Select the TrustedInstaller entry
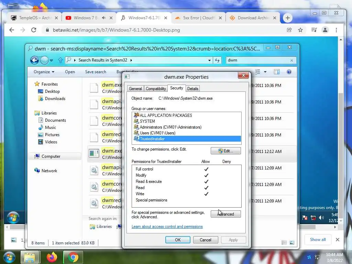Viewport: 352px width, 264px height. coord(187,139)
